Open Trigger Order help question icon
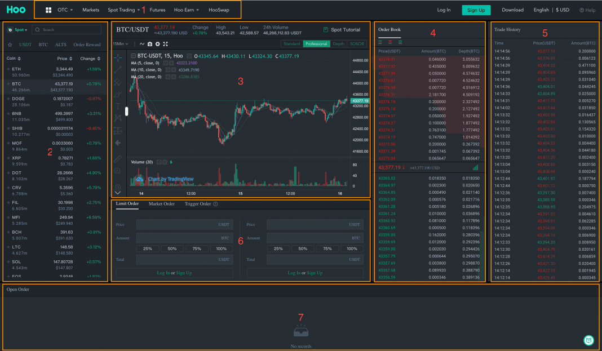Screen dimensions: 602x351 tap(215, 204)
